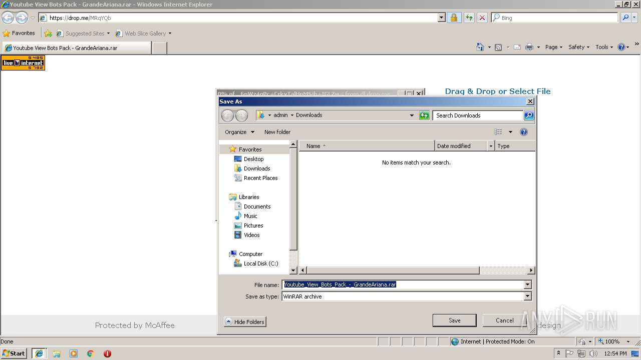Open the Page menu
Image resolution: width=641 pixels, height=360 pixels.
[553, 47]
